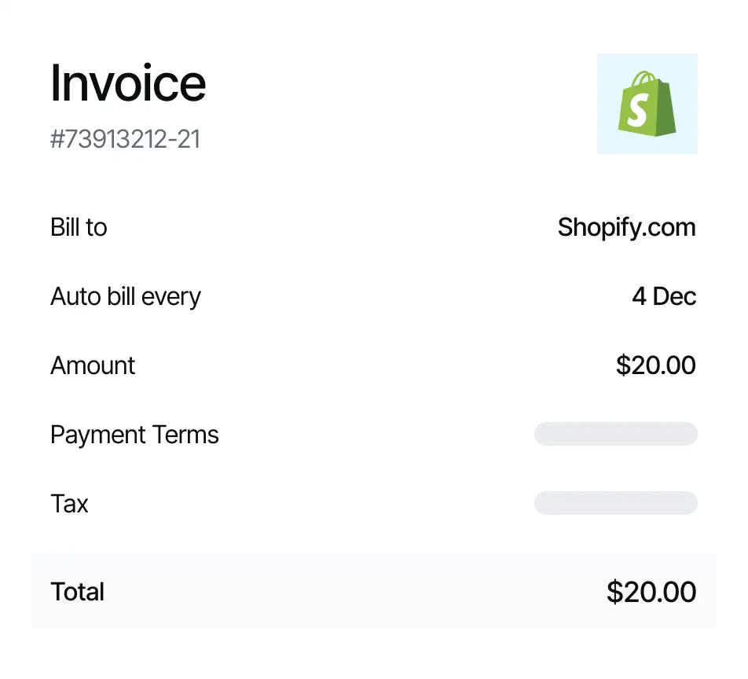
Task: Click the Bill to label
Action: [79, 227]
